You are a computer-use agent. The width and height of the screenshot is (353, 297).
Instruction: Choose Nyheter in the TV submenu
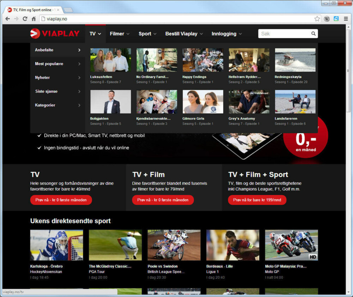coord(58,77)
